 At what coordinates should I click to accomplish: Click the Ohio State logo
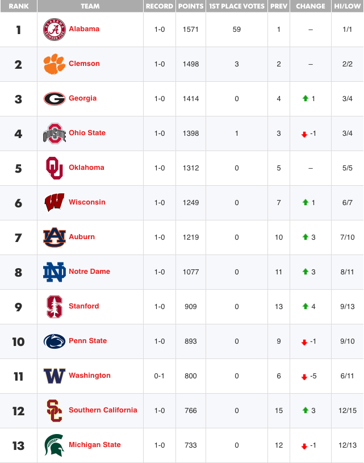[x=55, y=133]
